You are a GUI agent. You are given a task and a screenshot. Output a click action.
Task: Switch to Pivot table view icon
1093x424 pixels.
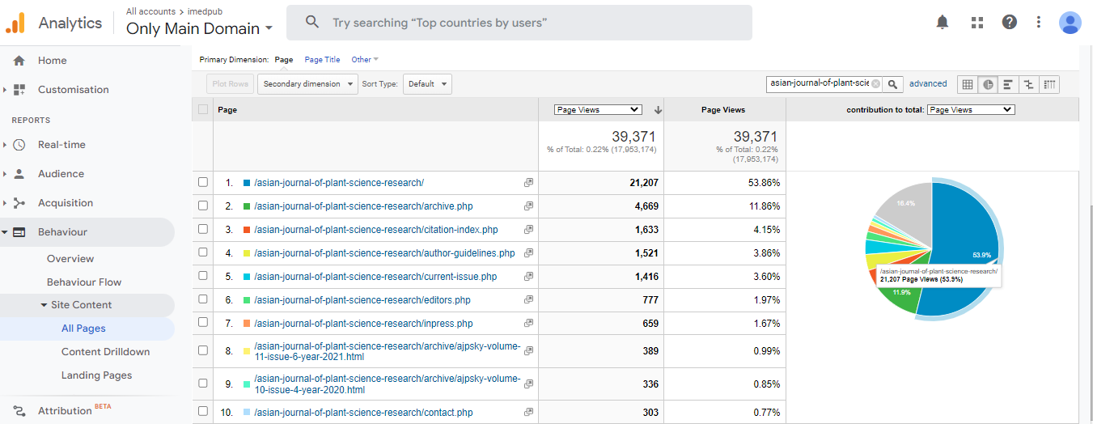pyautogui.click(x=1049, y=84)
